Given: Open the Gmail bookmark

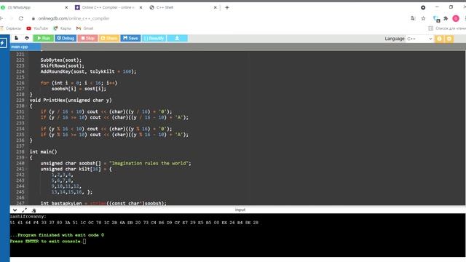Looking at the screenshot, I should click(84, 28).
